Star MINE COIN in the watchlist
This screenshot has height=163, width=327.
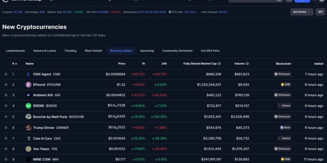click(x=6, y=159)
